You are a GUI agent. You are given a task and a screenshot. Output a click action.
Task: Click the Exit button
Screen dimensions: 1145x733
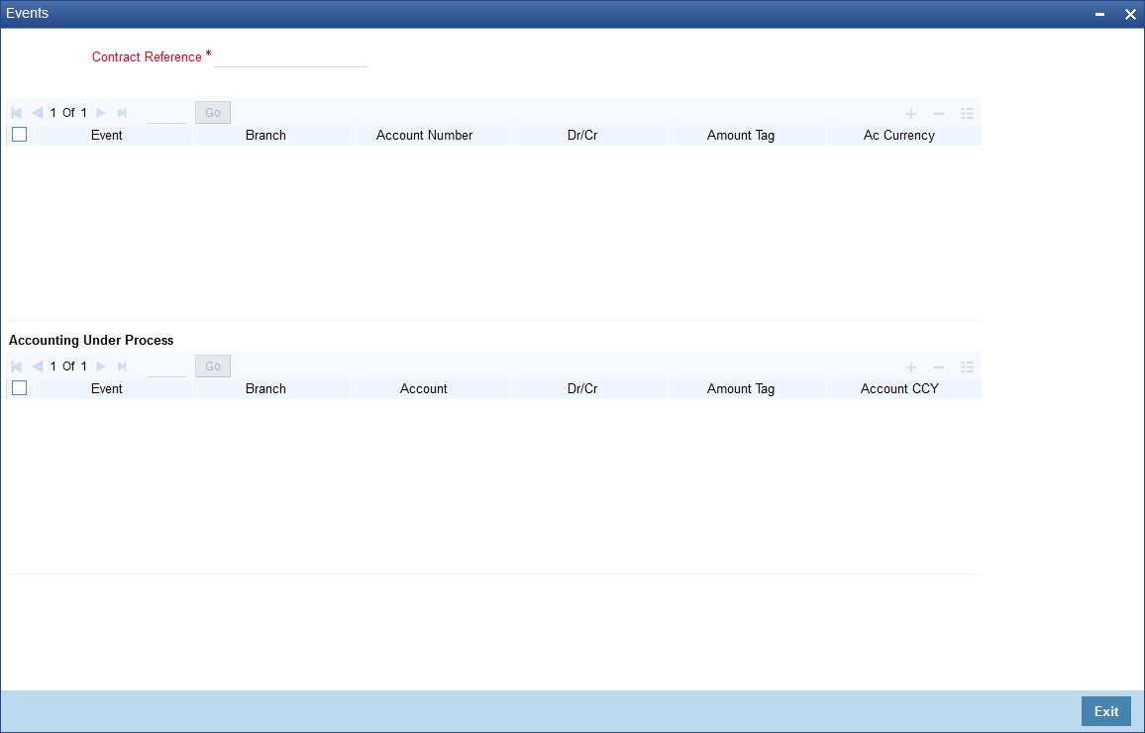tap(1105, 711)
